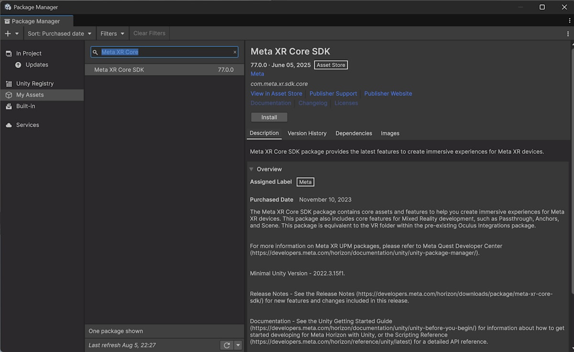Click the Asset Store tag badge
This screenshot has height=352, width=574.
(331, 65)
